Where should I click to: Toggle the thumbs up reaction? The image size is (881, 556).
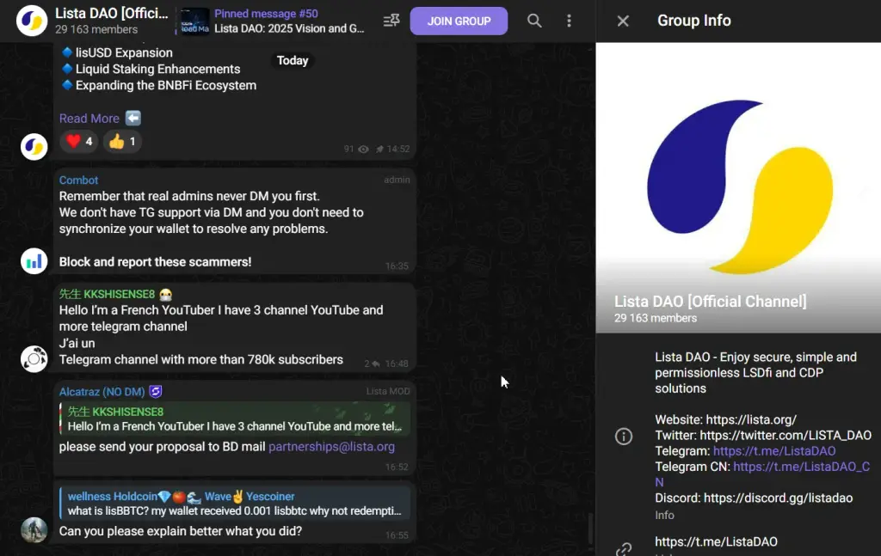coord(122,142)
